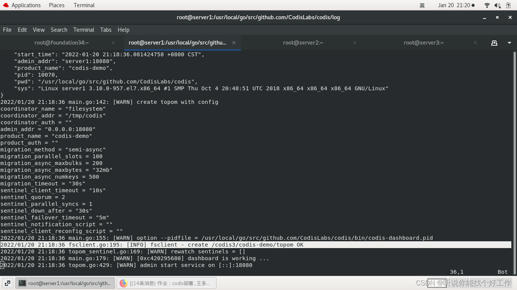Open the tab list dropdown arrow
This screenshot has height=290, width=517.
point(509,43)
